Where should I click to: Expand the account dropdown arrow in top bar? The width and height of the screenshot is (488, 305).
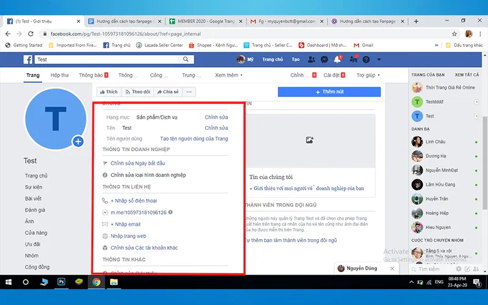(379, 60)
